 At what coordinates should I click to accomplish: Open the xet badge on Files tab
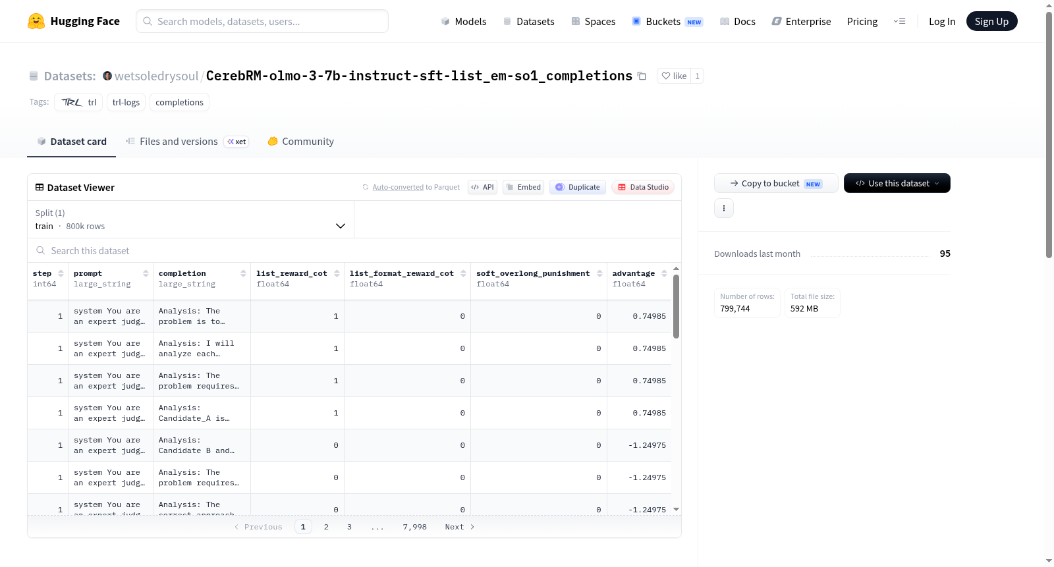click(x=236, y=142)
